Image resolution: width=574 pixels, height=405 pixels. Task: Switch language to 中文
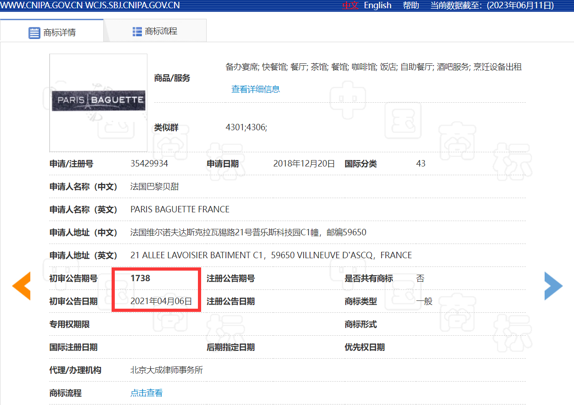pos(350,6)
